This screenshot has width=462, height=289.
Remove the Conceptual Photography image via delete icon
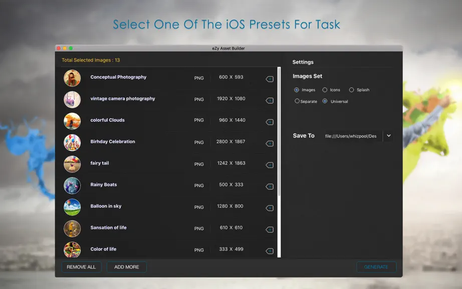269,79
